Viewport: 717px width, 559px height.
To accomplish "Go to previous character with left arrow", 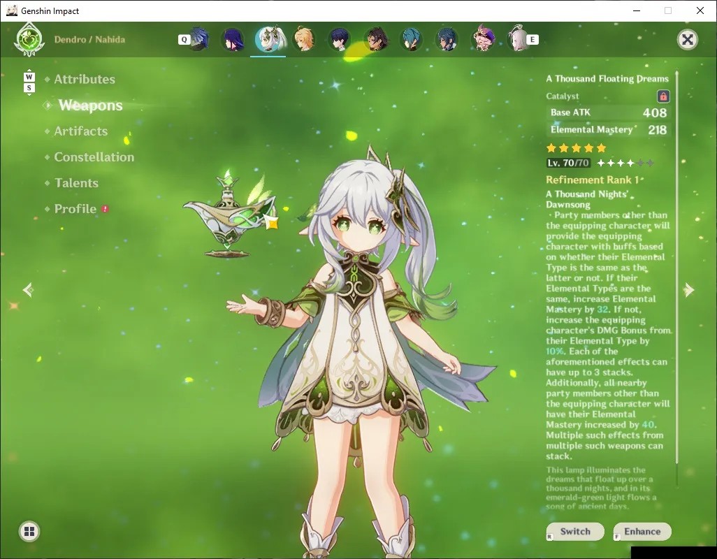I will pos(28,290).
